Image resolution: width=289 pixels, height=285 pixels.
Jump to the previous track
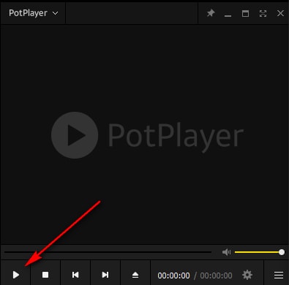pos(75,275)
